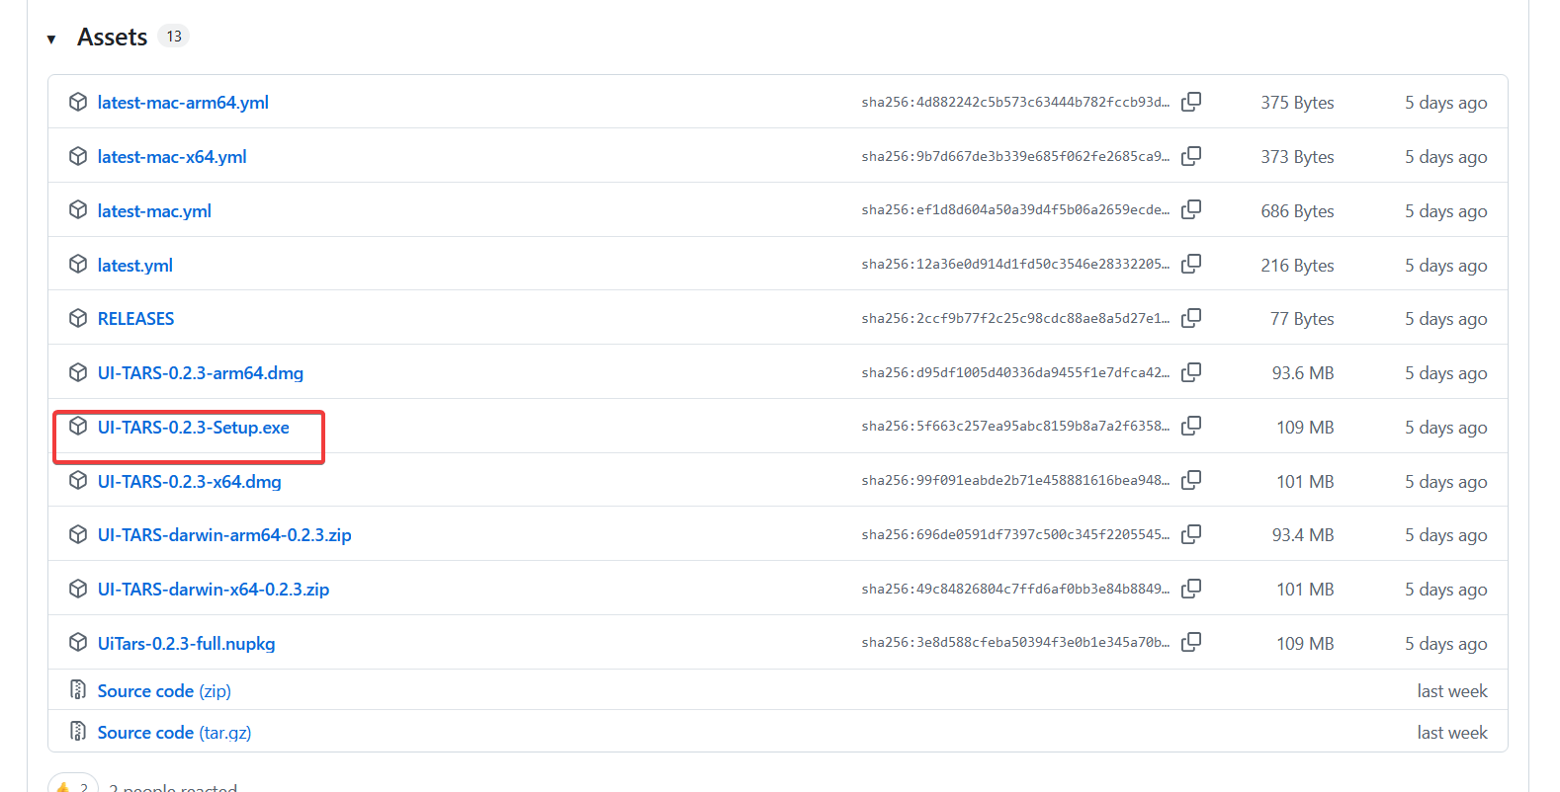Select hash text sha256:49c84826804c7ffd6af0bb3e84b8849
Image resolution: width=1560 pixels, height=792 pixels.
(x=1015, y=589)
